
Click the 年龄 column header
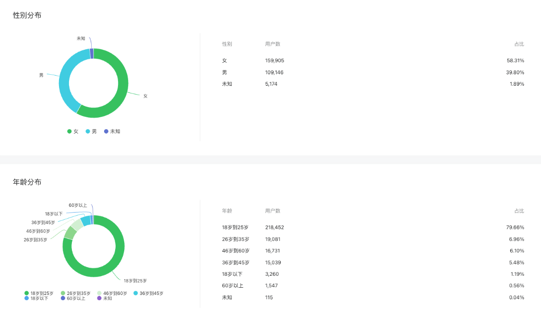coord(227,211)
